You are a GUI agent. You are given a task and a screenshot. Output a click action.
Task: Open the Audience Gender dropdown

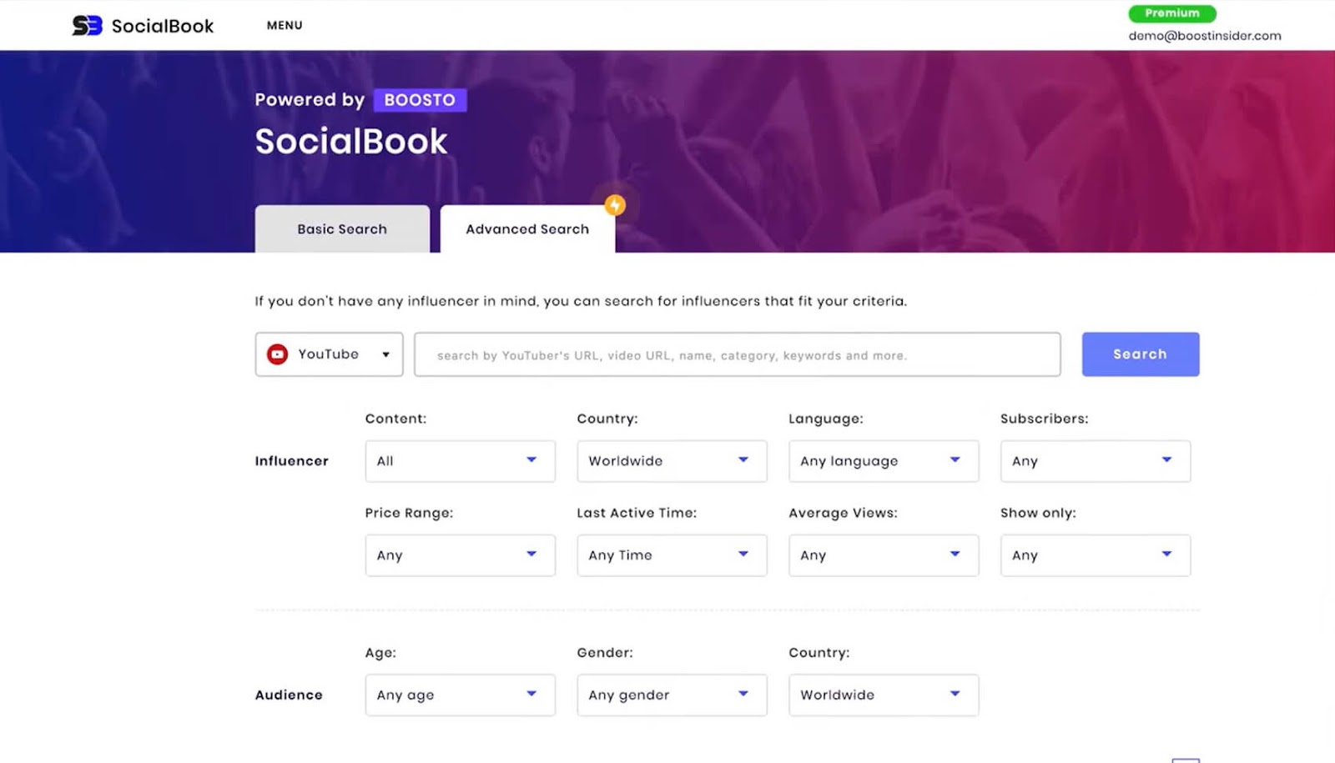(x=672, y=695)
